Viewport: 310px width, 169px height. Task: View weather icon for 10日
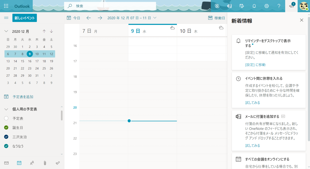[221, 28]
